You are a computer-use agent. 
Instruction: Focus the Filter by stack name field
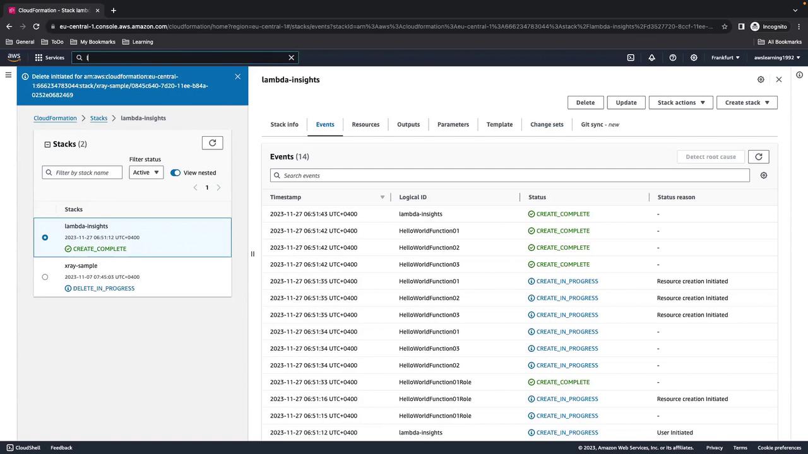click(x=82, y=172)
